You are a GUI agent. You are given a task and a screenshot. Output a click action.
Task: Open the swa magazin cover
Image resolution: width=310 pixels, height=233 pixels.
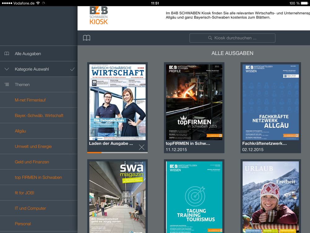[x=117, y=197]
